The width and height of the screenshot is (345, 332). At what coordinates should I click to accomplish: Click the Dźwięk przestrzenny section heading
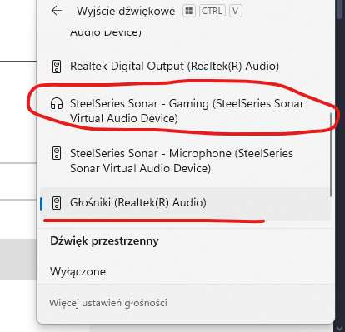104,241
